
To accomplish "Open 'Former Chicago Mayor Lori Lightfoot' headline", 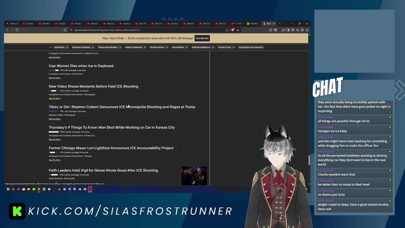I will [111, 148].
